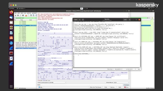The width and height of the screenshot is (163, 91).
Task: Click Save button in text editor
Action: 125,20
